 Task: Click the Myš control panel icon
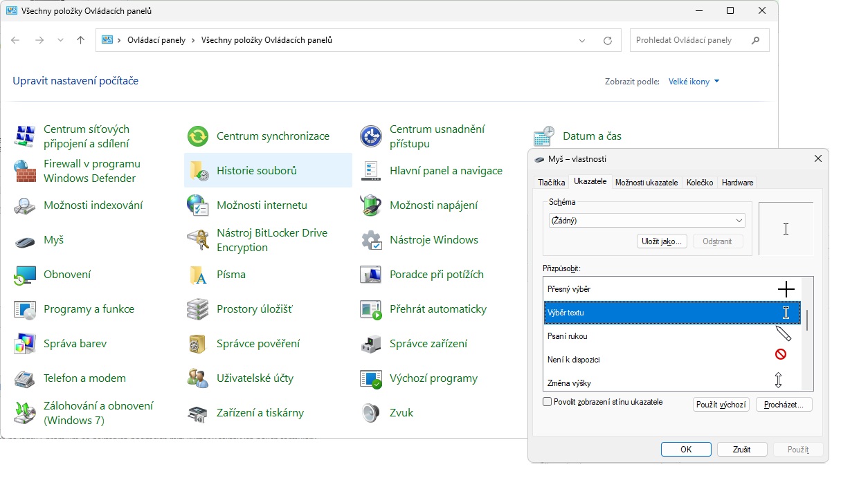pyautogui.click(x=25, y=240)
